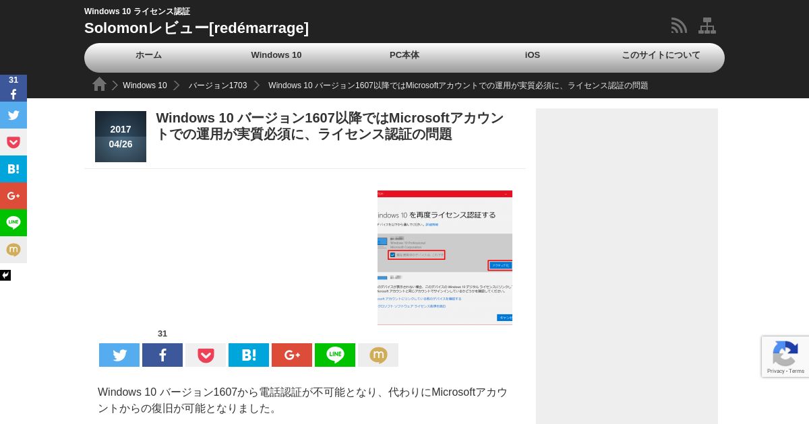Follow the Windows 10 breadcrumb link
This screenshot has width=809, height=424.
tap(145, 85)
